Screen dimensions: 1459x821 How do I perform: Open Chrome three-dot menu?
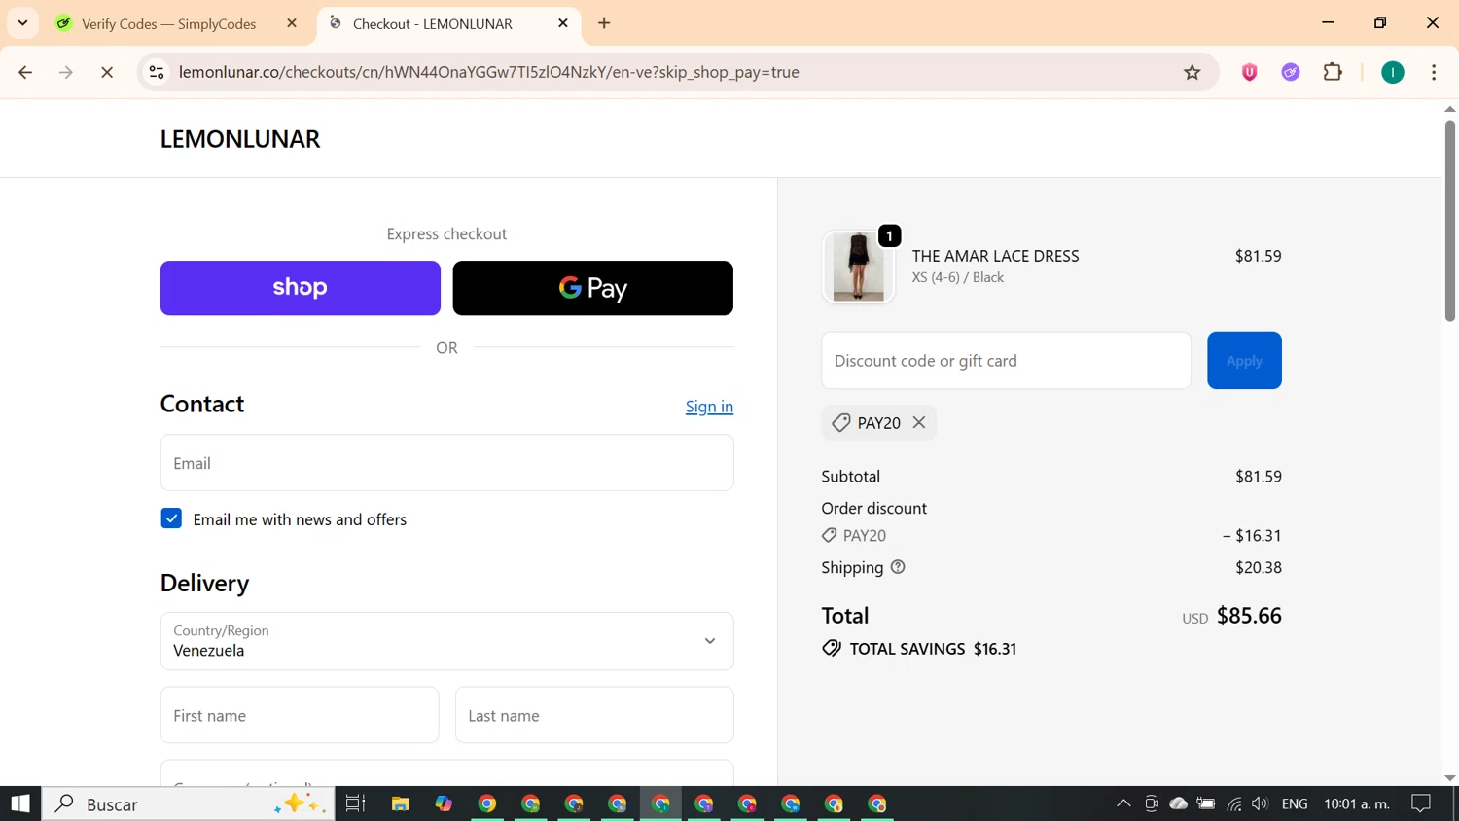[1434, 72]
